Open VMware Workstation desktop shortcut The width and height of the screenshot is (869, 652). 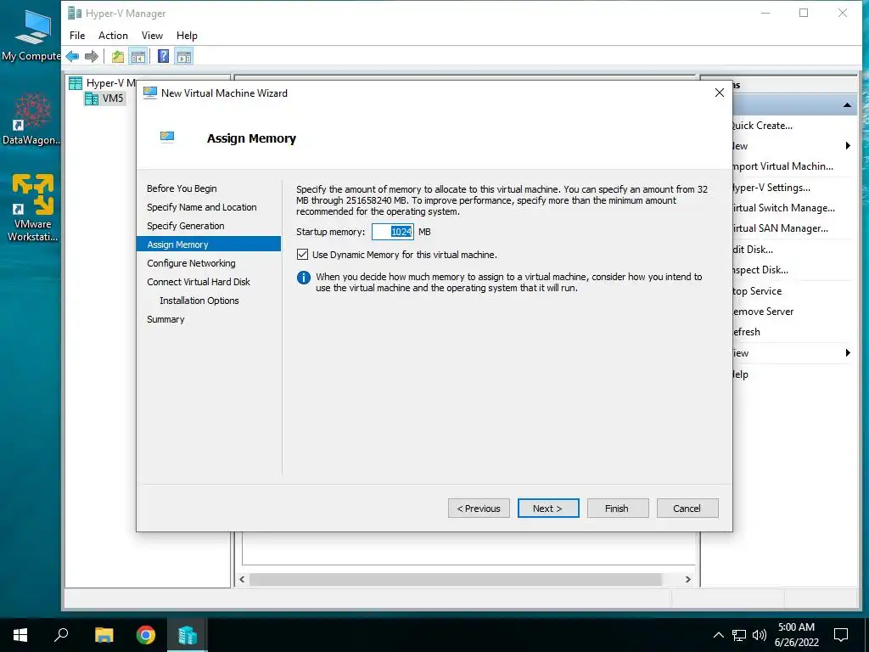pyautogui.click(x=32, y=208)
